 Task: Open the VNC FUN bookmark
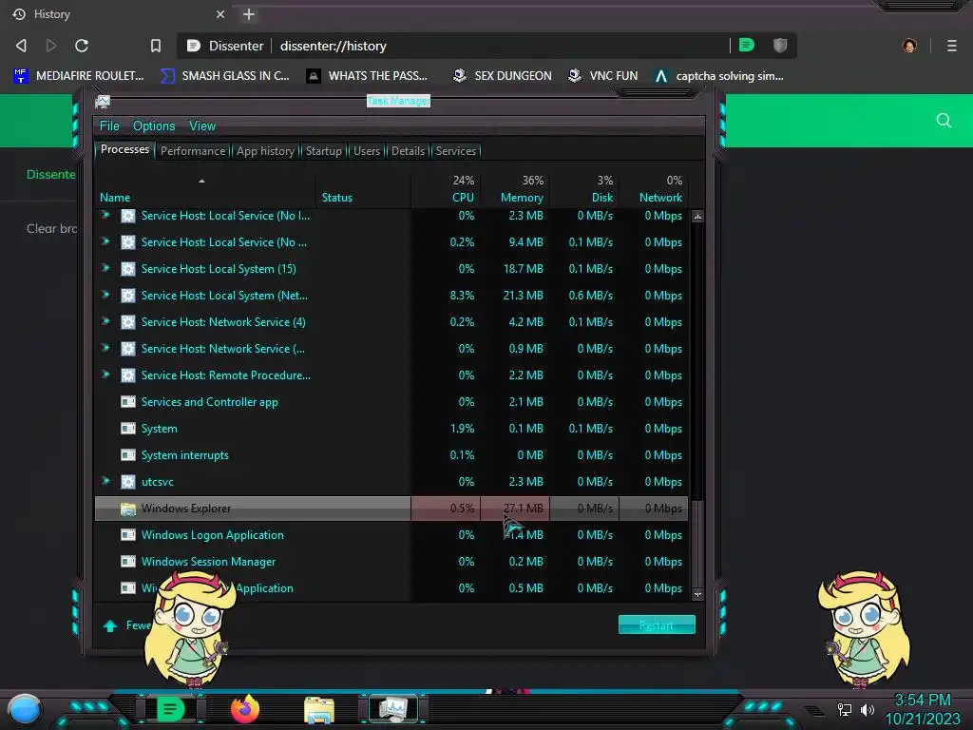coord(603,76)
